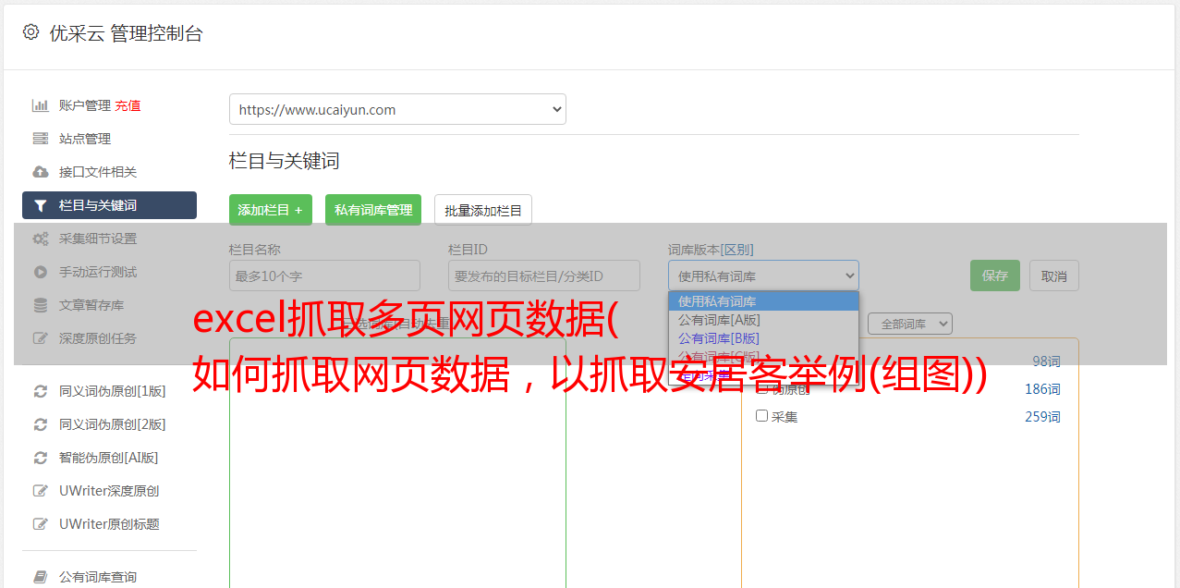Click the database icon for 文章暂存库
The image size is (1180, 588).
tap(41, 305)
